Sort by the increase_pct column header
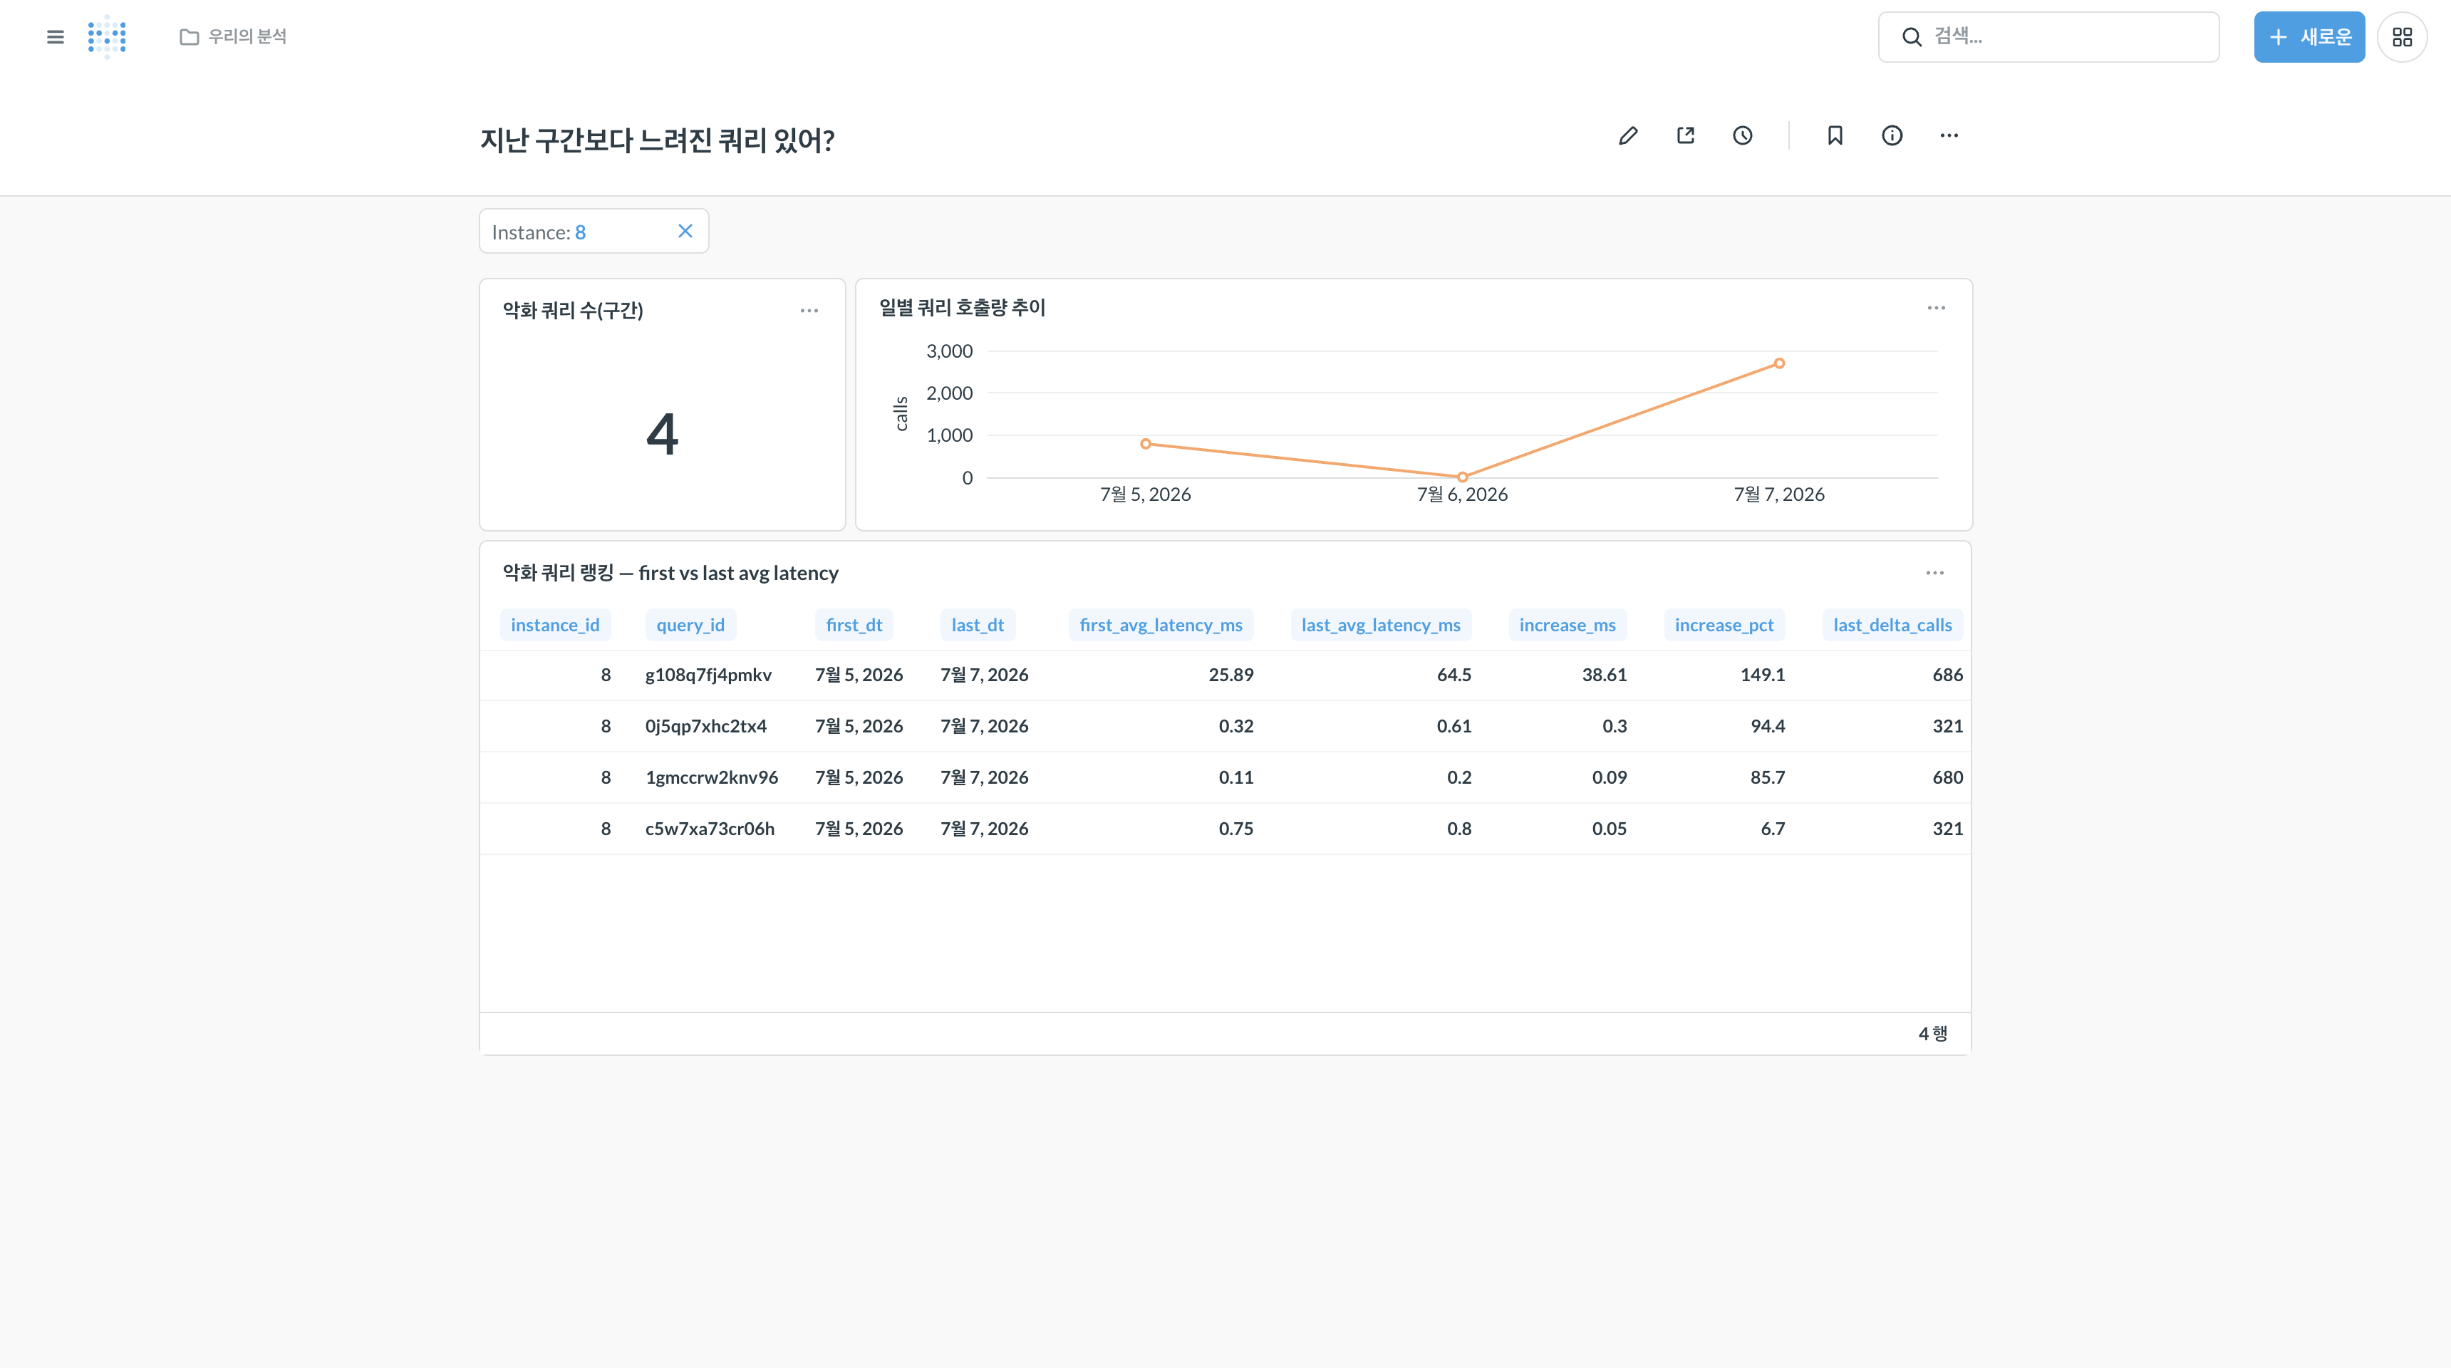2451x1368 pixels. coord(1724,625)
